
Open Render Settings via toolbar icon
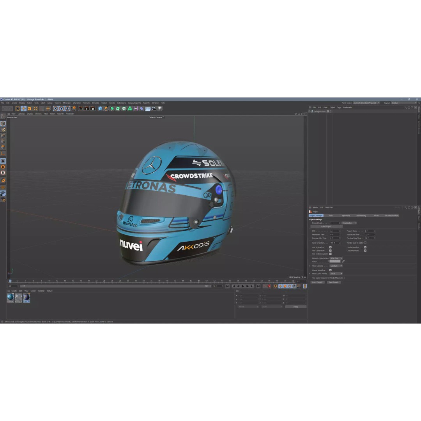point(92,108)
